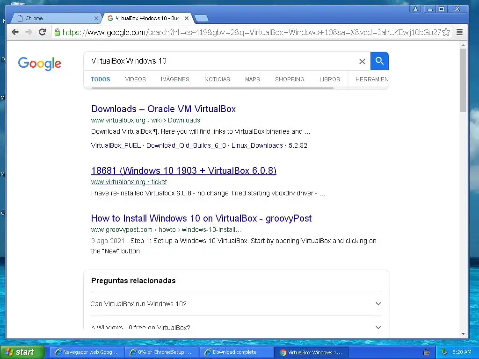Clear the search box with the X icon
Viewport: 479px width, 359px height.
pyautogui.click(x=362, y=61)
